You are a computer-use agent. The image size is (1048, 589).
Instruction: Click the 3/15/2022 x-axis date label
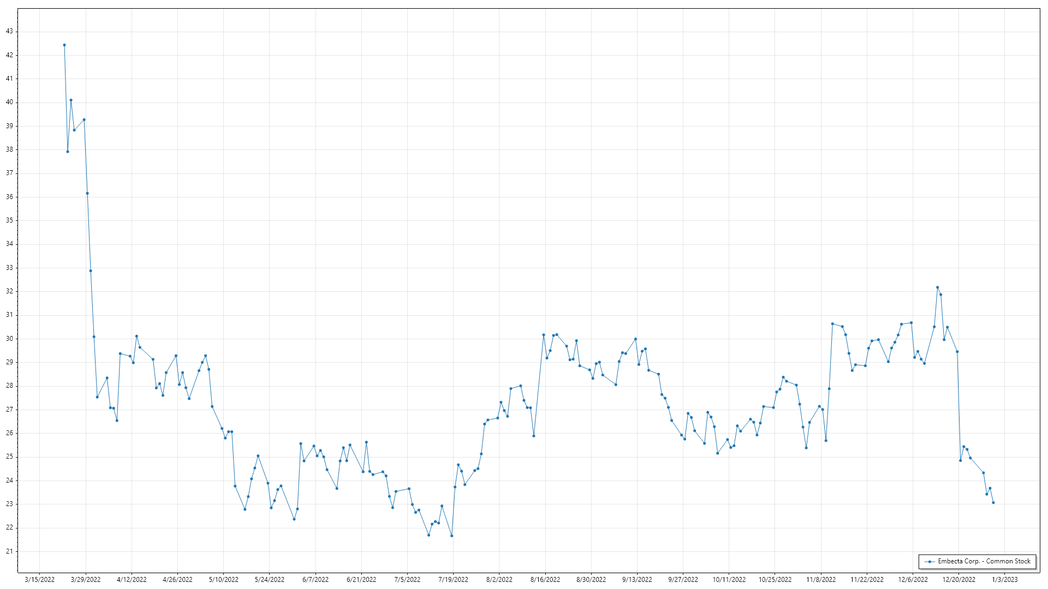coord(40,580)
